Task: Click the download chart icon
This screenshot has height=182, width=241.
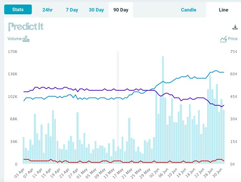Action: pos(235,27)
